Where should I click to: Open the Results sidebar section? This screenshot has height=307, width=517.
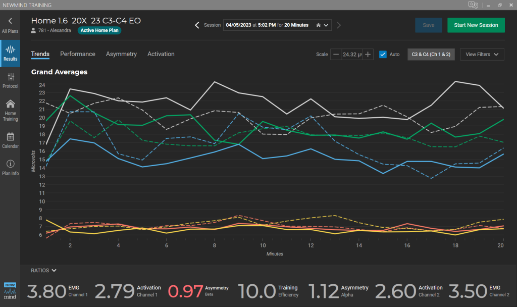pos(10,53)
